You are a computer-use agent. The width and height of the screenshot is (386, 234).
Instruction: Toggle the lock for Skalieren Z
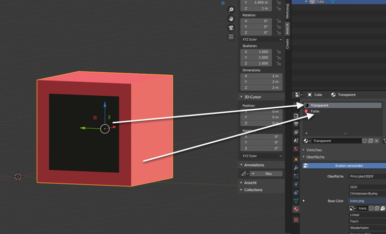[x=278, y=63]
